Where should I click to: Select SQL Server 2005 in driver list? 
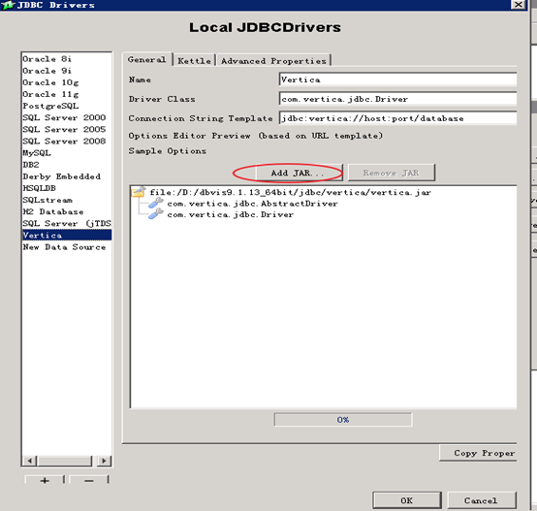click(67, 129)
